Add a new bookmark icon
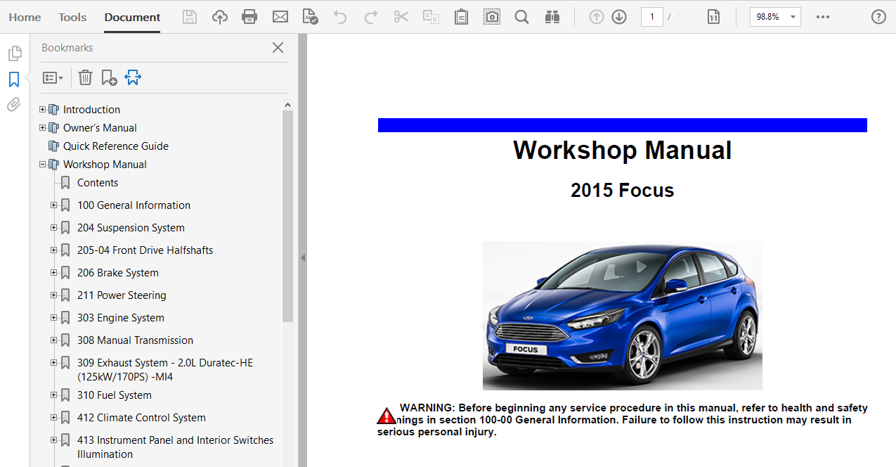The height and width of the screenshot is (467, 896). point(109,77)
